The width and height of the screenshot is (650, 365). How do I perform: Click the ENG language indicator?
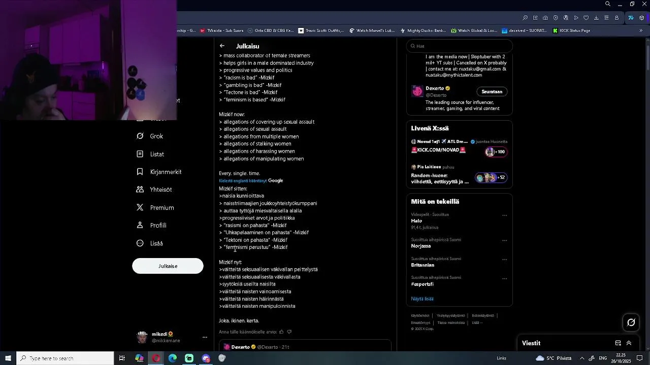[x=604, y=358]
